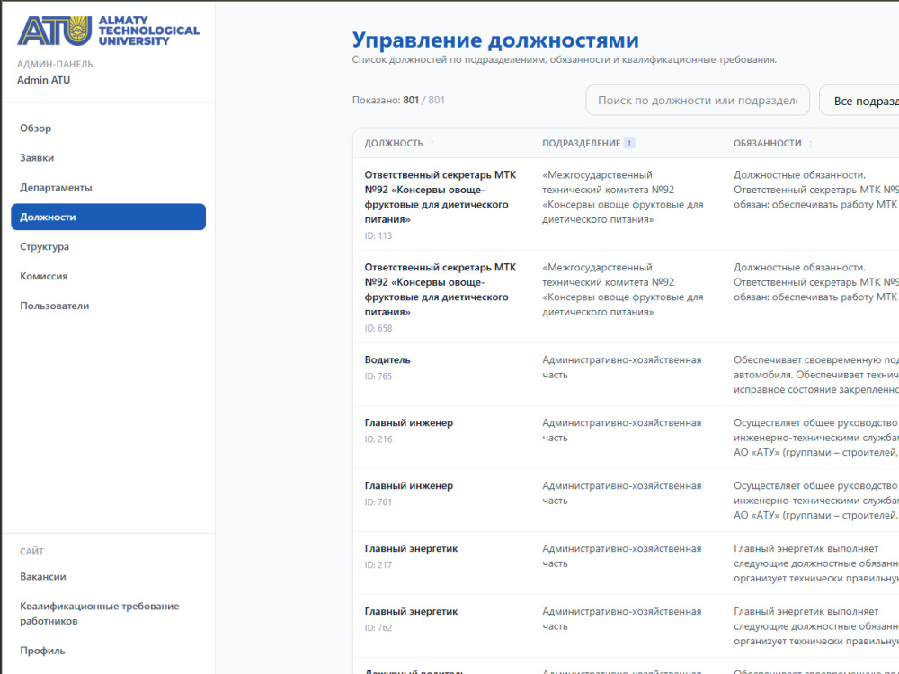Click the Admin ATU user name

(43, 80)
